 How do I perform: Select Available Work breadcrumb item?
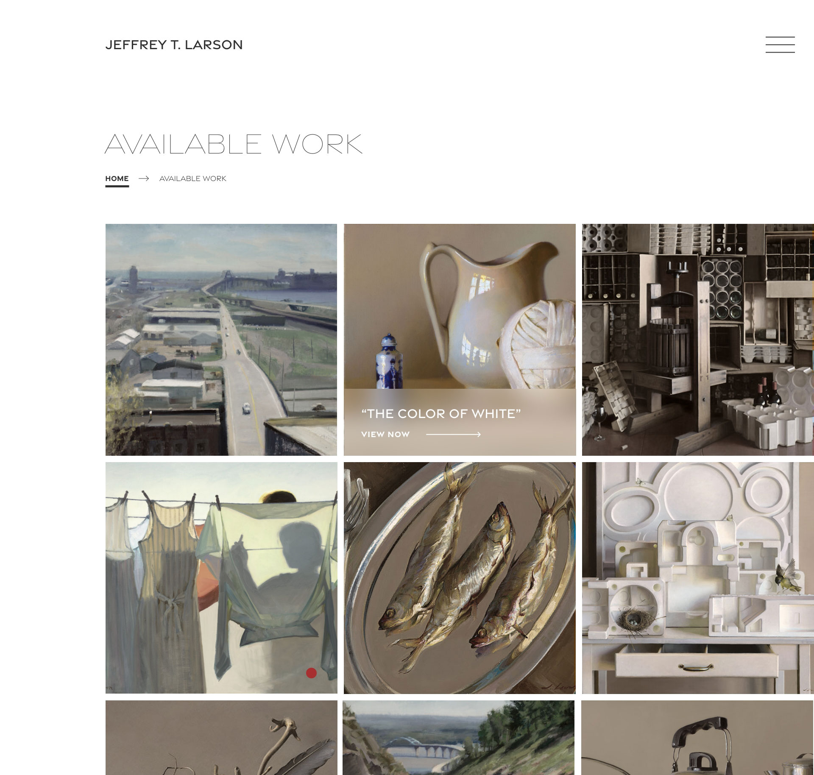pos(193,178)
